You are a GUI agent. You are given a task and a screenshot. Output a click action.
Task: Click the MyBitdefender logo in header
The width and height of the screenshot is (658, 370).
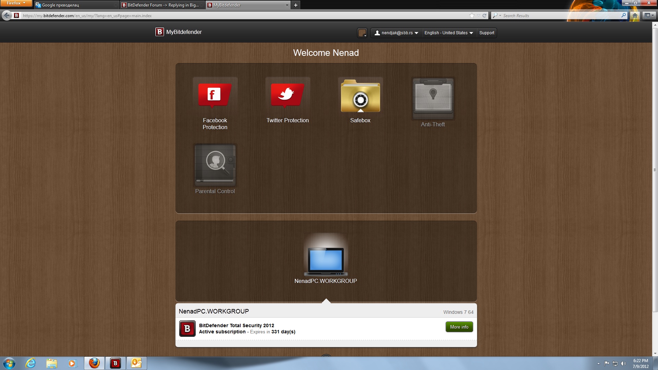pyautogui.click(x=179, y=32)
